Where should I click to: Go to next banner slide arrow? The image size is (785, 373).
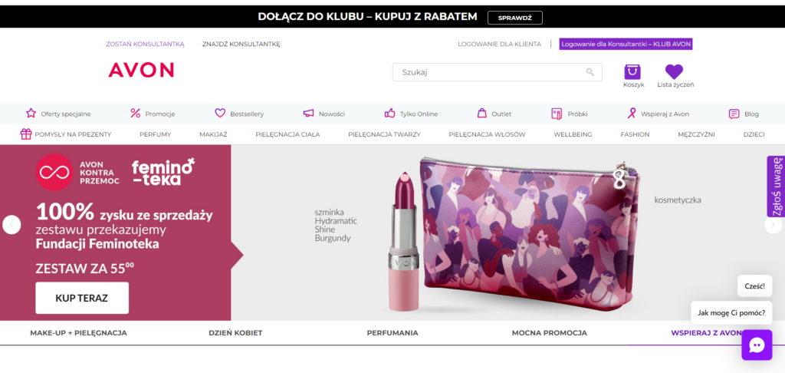(x=772, y=225)
